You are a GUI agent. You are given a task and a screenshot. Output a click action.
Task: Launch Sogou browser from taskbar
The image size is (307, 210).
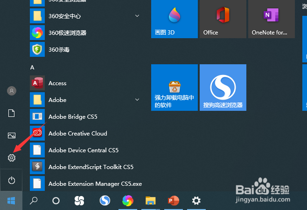pyautogui.click(x=105, y=201)
